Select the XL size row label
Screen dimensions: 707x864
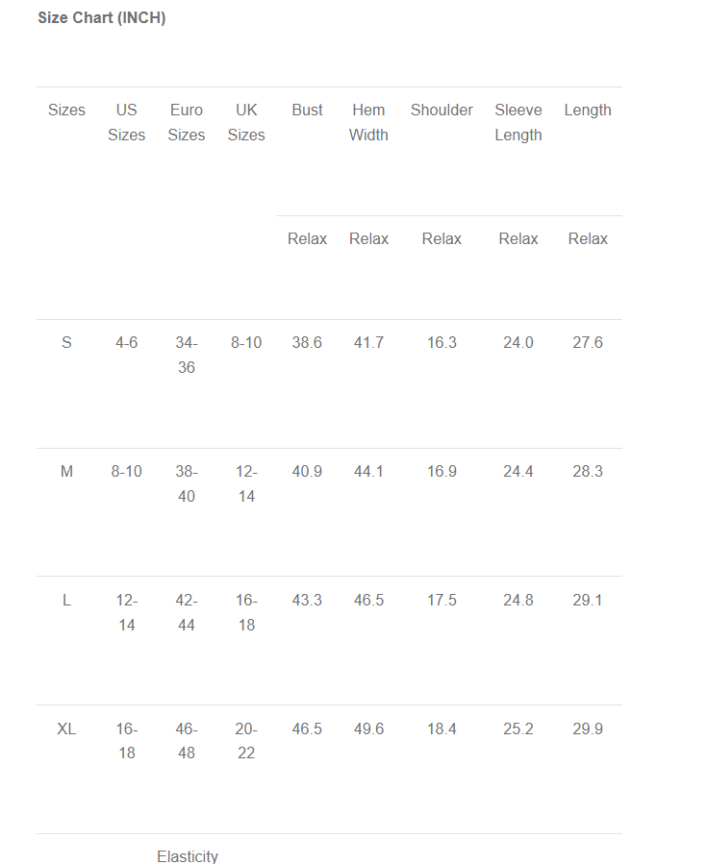tap(66, 728)
